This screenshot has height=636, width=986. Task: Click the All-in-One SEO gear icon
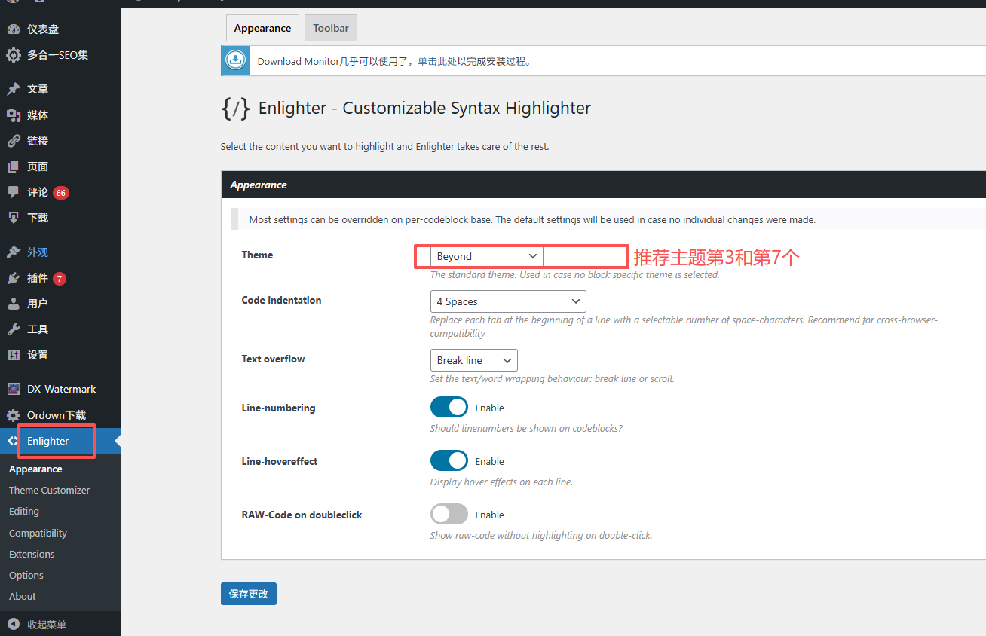14,55
